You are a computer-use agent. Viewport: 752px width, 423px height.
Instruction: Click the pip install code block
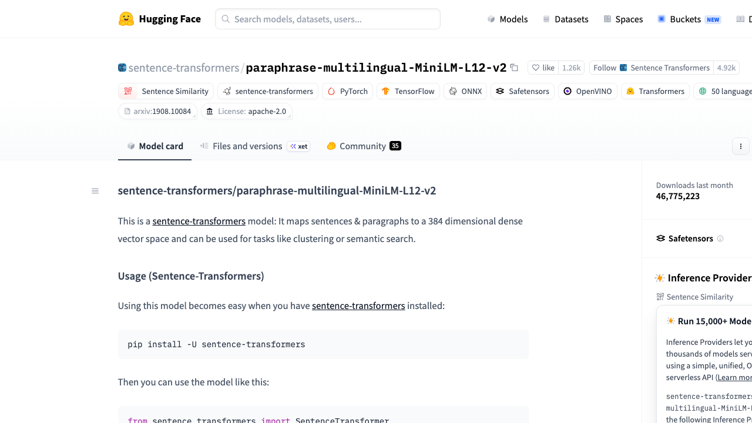pos(323,344)
